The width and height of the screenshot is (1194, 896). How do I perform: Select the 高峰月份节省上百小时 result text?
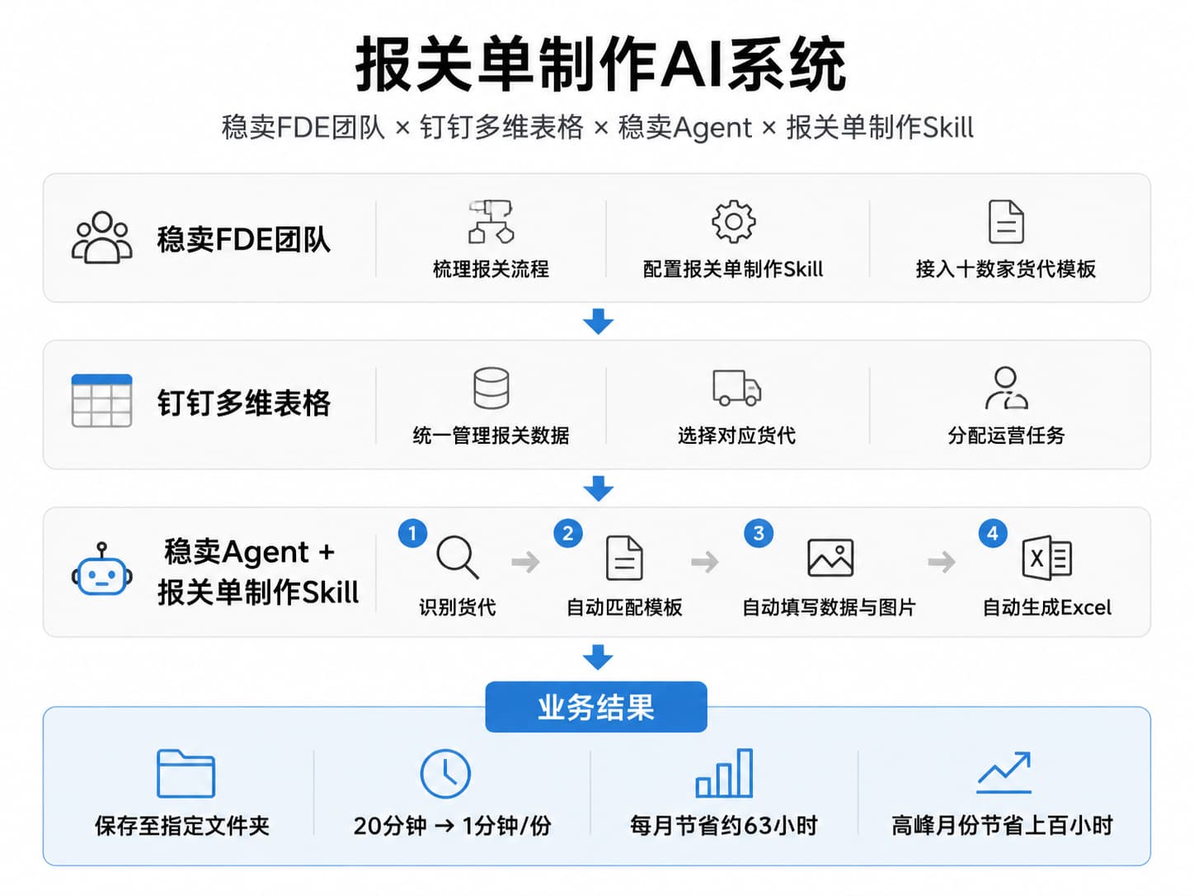[x=1003, y=826]
